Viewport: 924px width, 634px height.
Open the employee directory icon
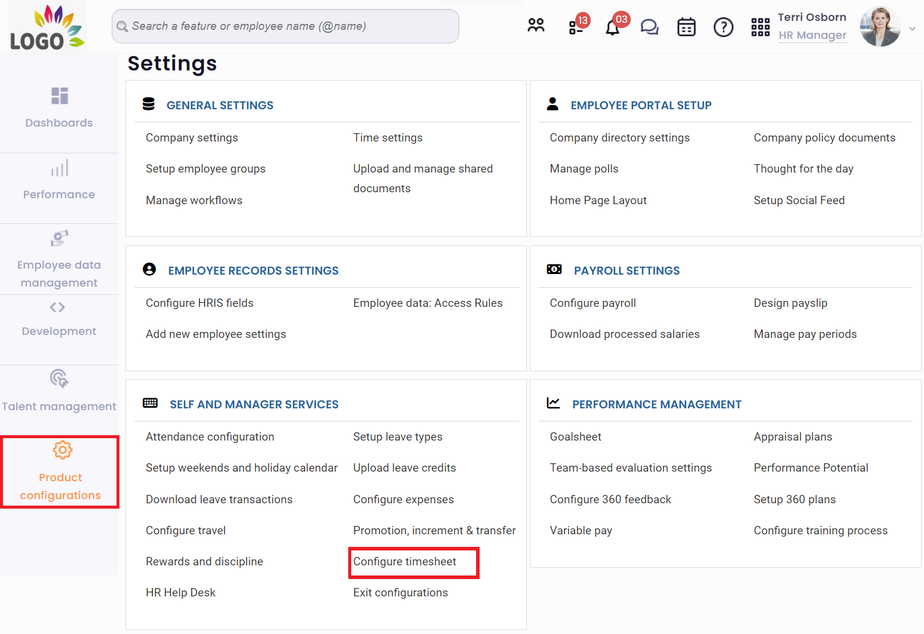[536, 25]
